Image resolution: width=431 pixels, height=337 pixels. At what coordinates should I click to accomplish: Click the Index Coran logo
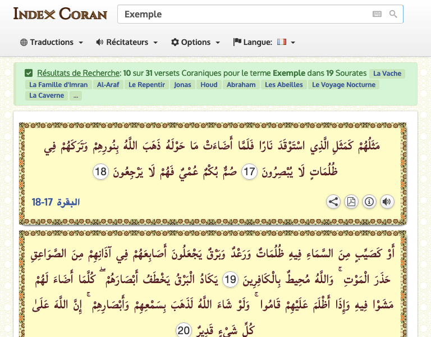[60, 13]
